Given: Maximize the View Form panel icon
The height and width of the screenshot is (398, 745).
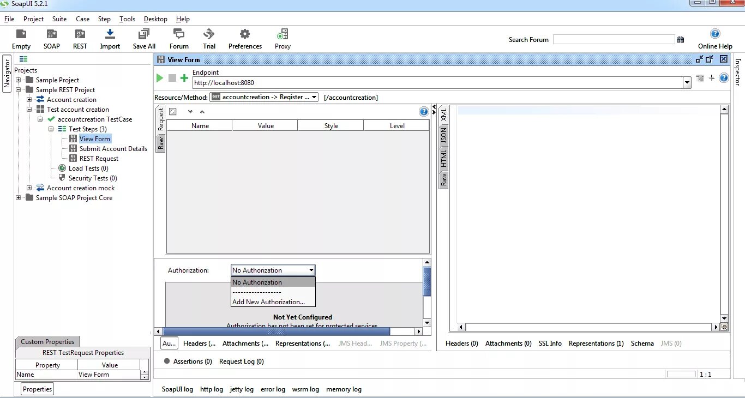Looking at the screenshot, I should click(x=710, y=59).
